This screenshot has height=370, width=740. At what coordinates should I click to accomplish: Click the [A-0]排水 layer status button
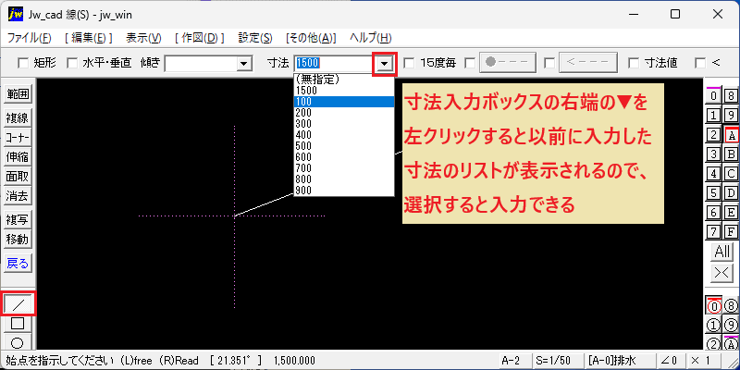[x=619, y=361]
